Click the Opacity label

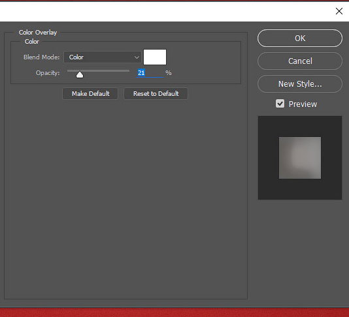tap(48, 73)
